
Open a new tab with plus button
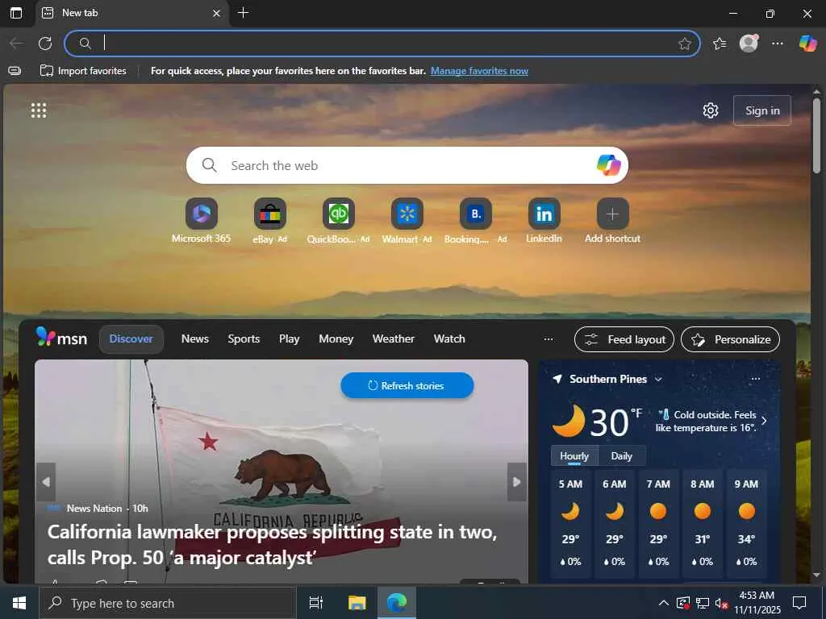(243, 13)
